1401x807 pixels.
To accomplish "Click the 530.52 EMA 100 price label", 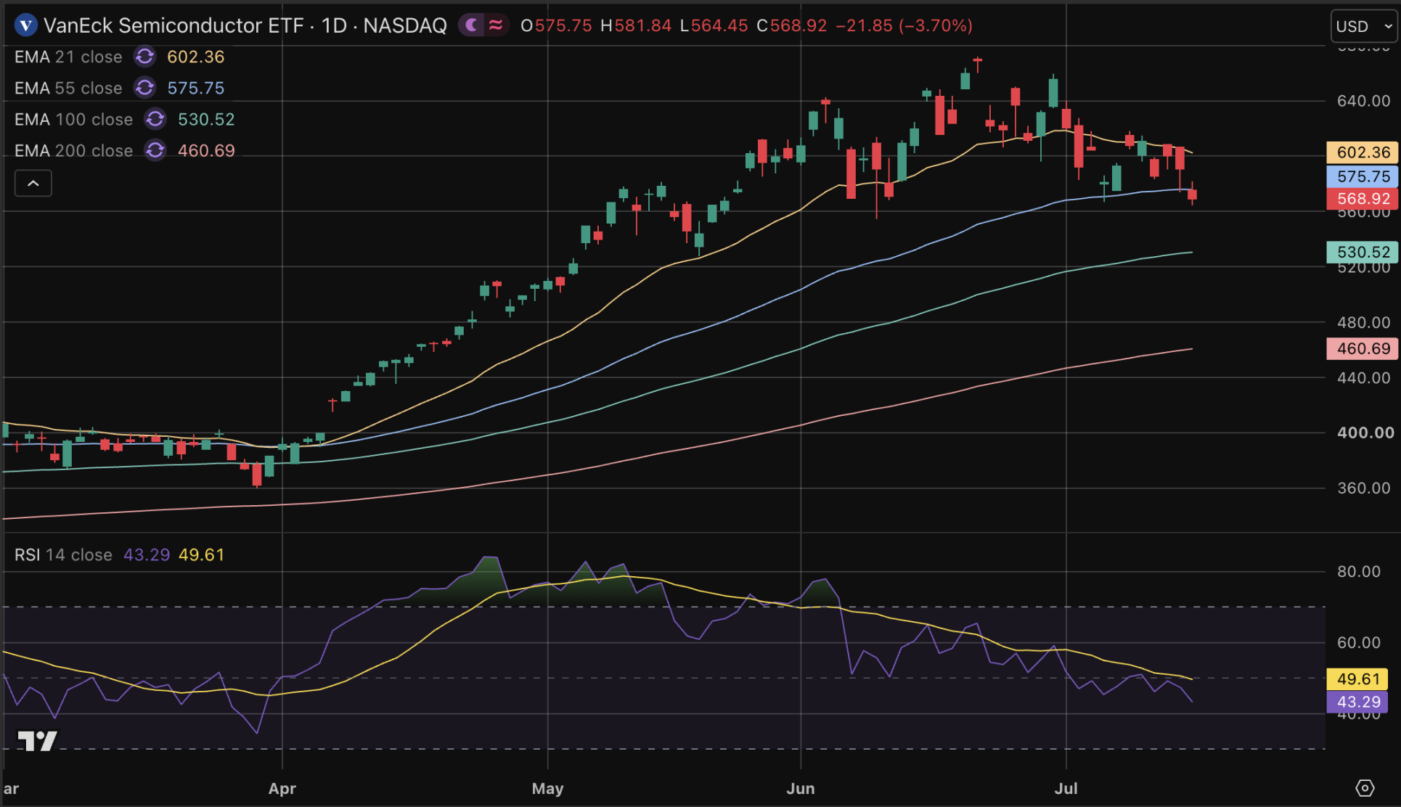I will (x=1363, y=252).
